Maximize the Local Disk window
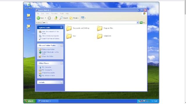This screenshot has height=104, width=186. pyautogui.click(x=142, y=10)
